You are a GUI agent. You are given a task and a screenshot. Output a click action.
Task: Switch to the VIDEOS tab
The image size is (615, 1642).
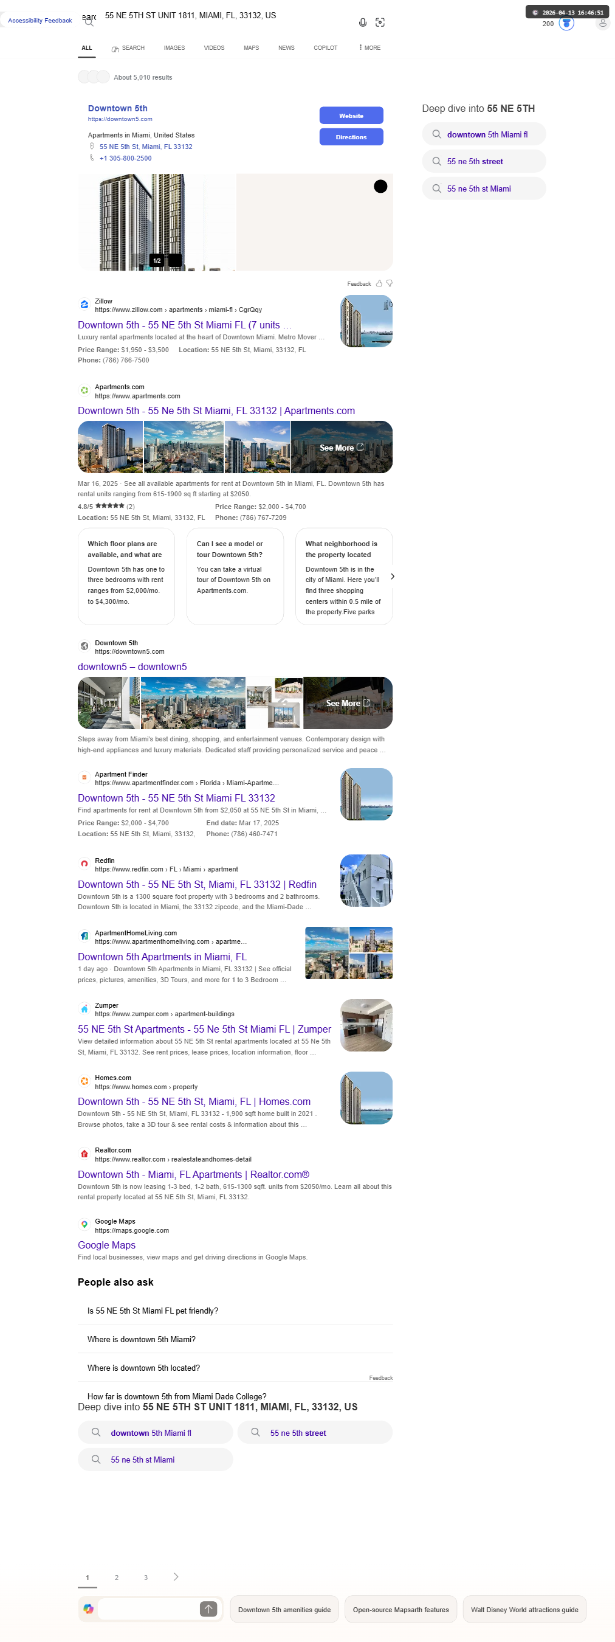pyautogui.click(x=214, y=48)
